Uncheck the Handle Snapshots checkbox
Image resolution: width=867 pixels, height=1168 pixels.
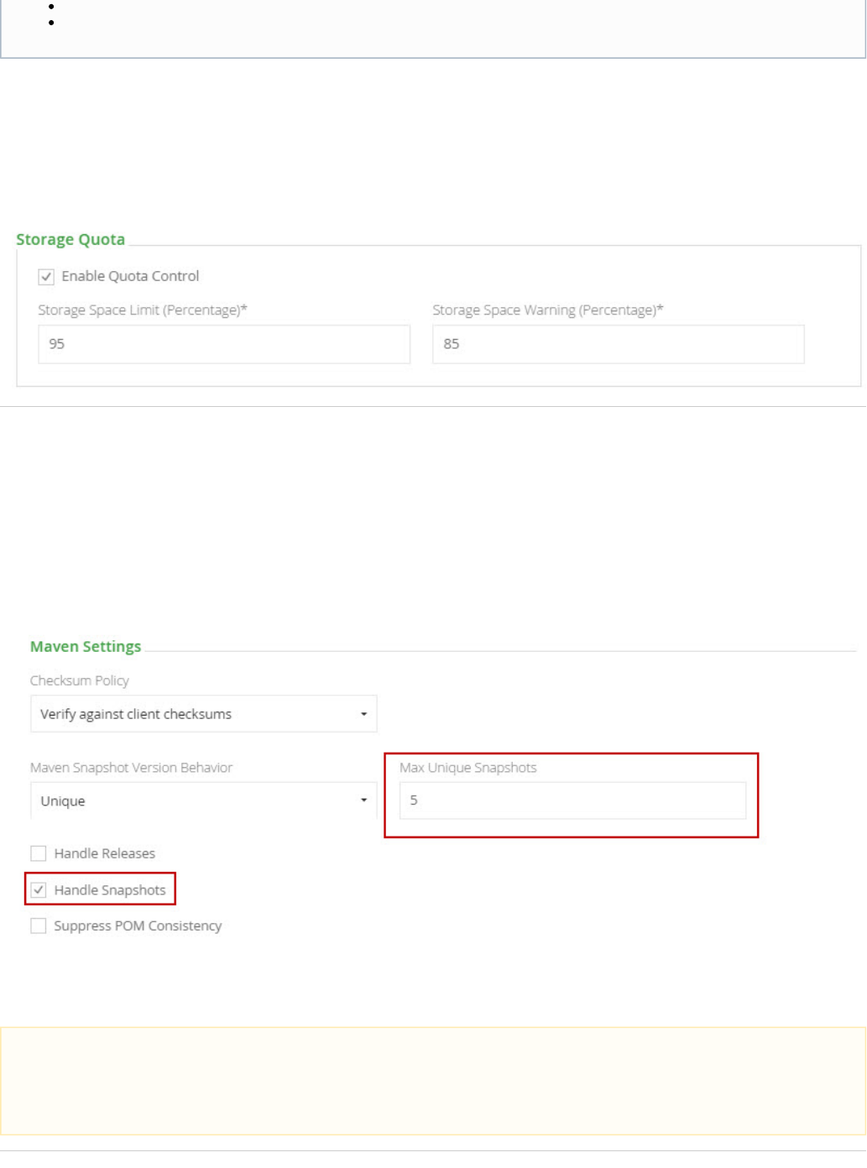tap(39, 890)
